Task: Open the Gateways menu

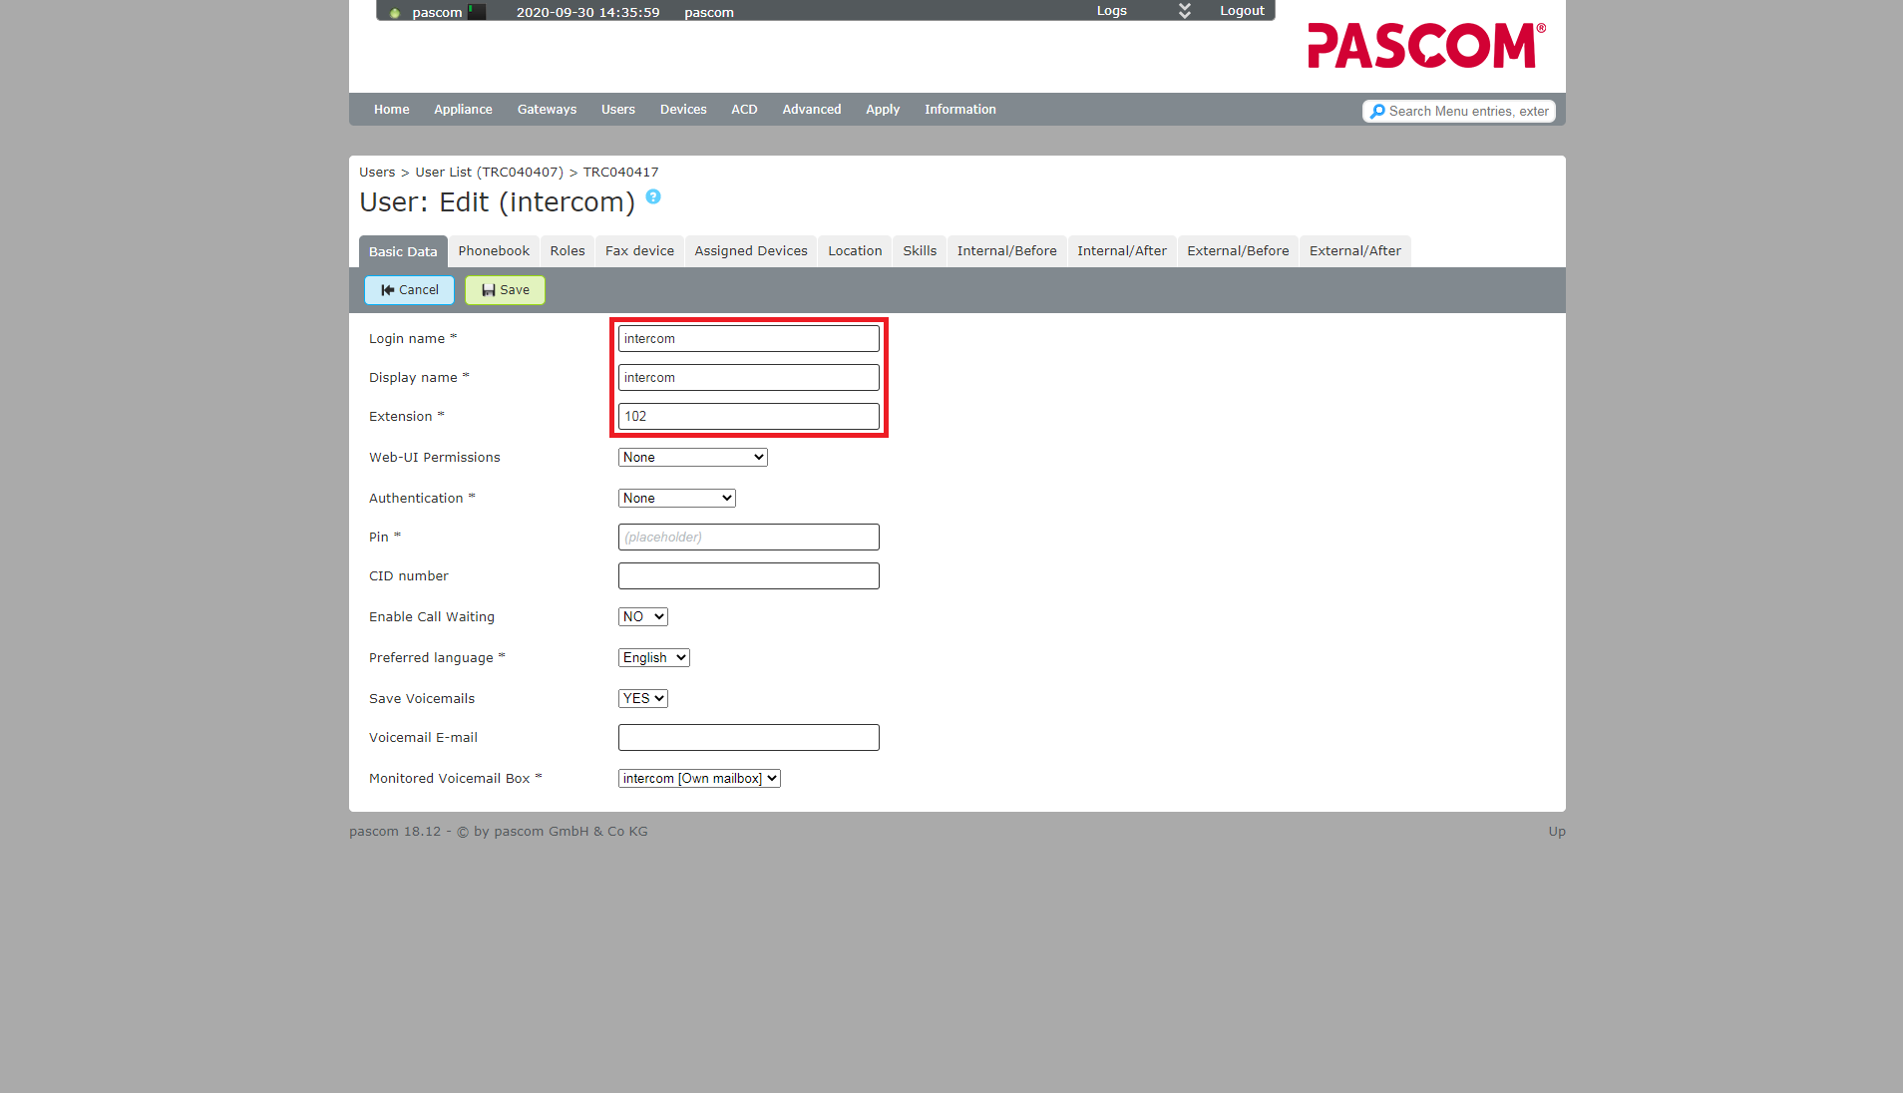Action: (x=547, y=110)
